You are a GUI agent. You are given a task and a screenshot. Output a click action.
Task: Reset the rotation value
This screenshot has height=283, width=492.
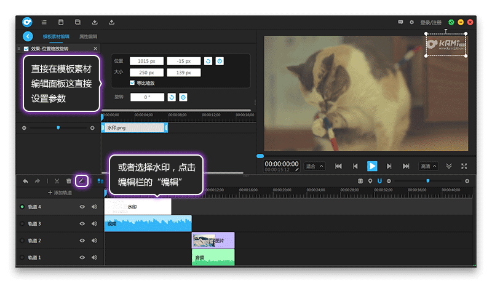tap(172, 97)
